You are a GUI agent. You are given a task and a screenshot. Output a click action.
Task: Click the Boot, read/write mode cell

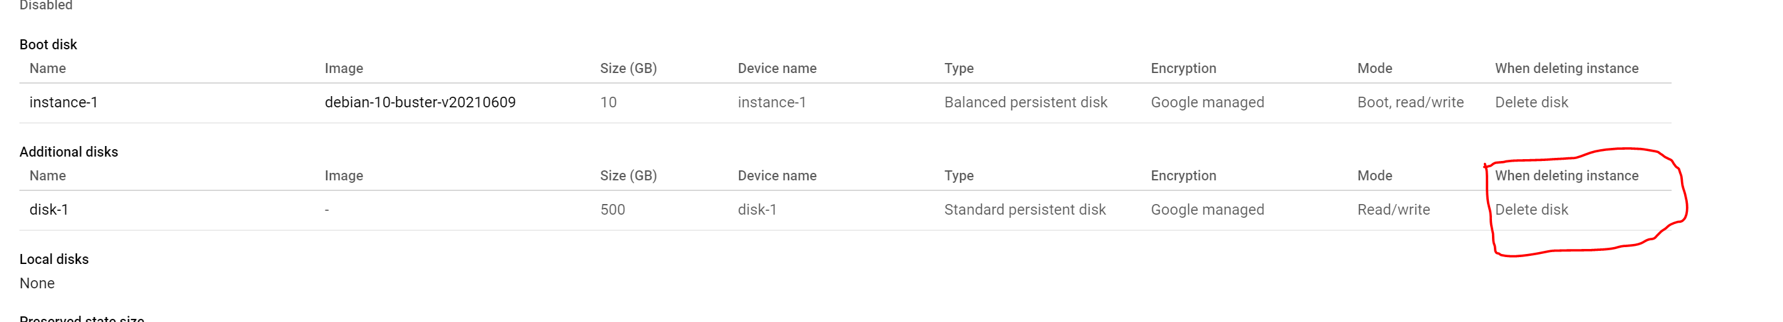[x=1410, y=103]
